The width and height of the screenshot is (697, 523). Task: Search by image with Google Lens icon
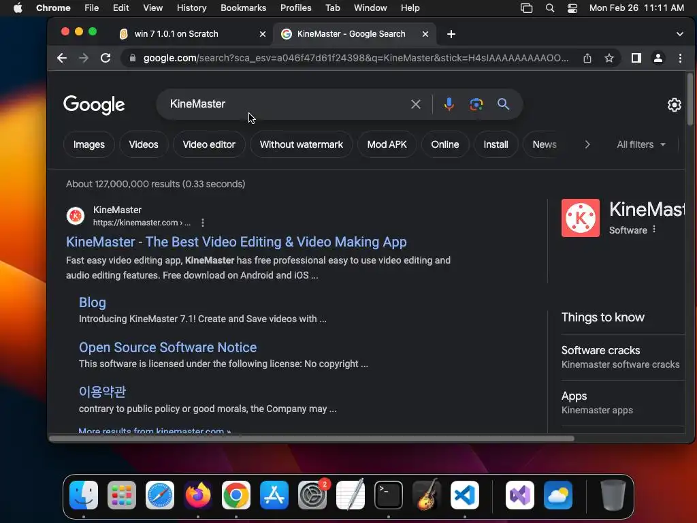(476, 104)
